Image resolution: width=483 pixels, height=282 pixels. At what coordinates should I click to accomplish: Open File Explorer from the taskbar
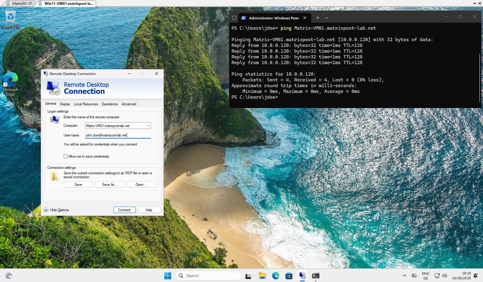(262, 276)
